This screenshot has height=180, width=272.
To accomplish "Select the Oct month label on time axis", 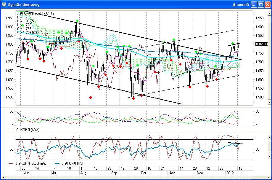I will click(144, 173).
